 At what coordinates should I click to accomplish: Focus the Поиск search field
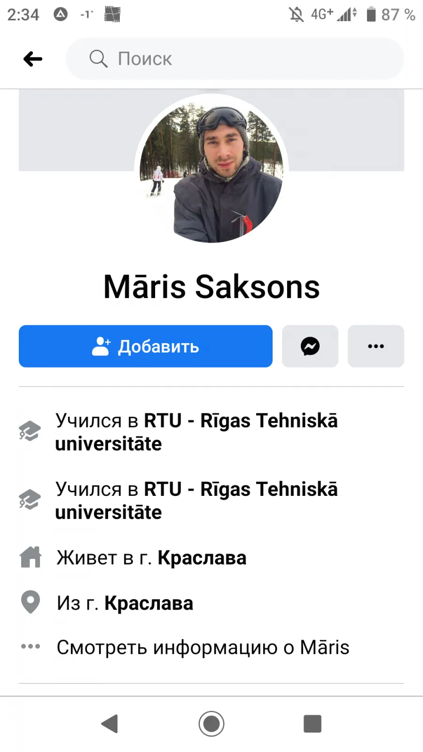click(235, 59)
